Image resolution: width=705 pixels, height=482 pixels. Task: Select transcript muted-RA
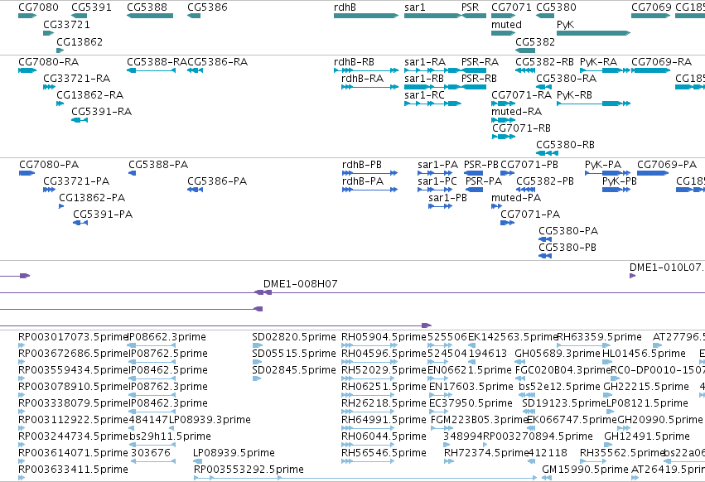coord(516,112)
